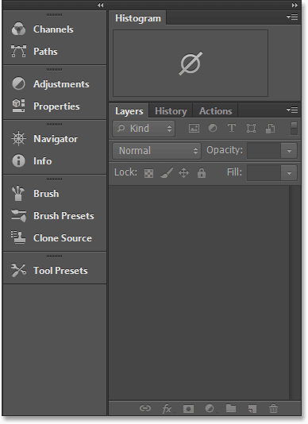
Task: Toggle the layer filtering on/off switch
Action: click(x=294, y=128)
